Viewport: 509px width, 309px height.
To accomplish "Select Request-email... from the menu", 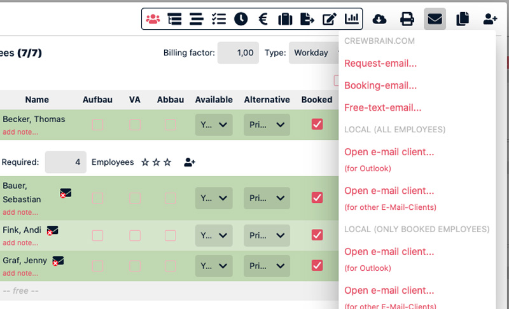I will click(380, 64).
